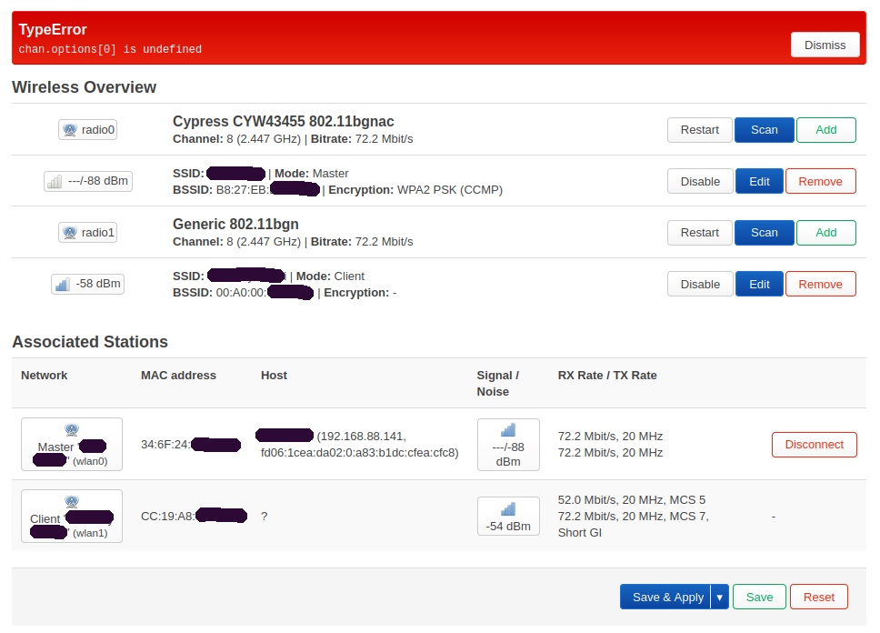The height and width of the screenshot is (633, 880).
Task: Click Cypress CYW43455 802.11bgnac title
Action: coord(284,121)
